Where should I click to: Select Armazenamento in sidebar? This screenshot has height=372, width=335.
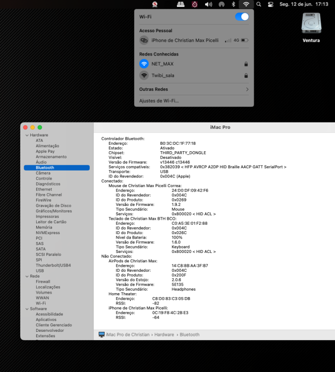click(51, 157)
